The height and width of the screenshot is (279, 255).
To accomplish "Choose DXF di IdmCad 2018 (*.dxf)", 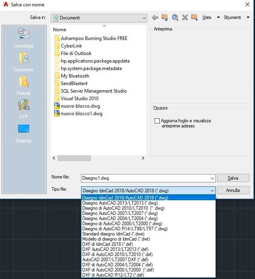I will point(148,244).
